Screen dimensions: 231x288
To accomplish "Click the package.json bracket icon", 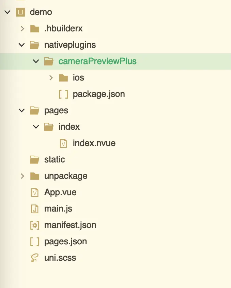I will pyautogui.click(x=63, y=94).
